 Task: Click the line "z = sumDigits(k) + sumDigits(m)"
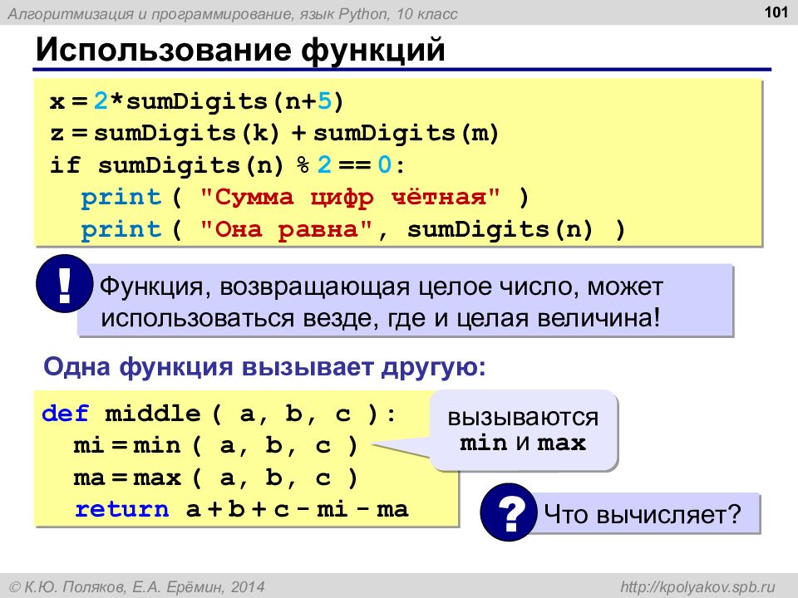point(274,133)
